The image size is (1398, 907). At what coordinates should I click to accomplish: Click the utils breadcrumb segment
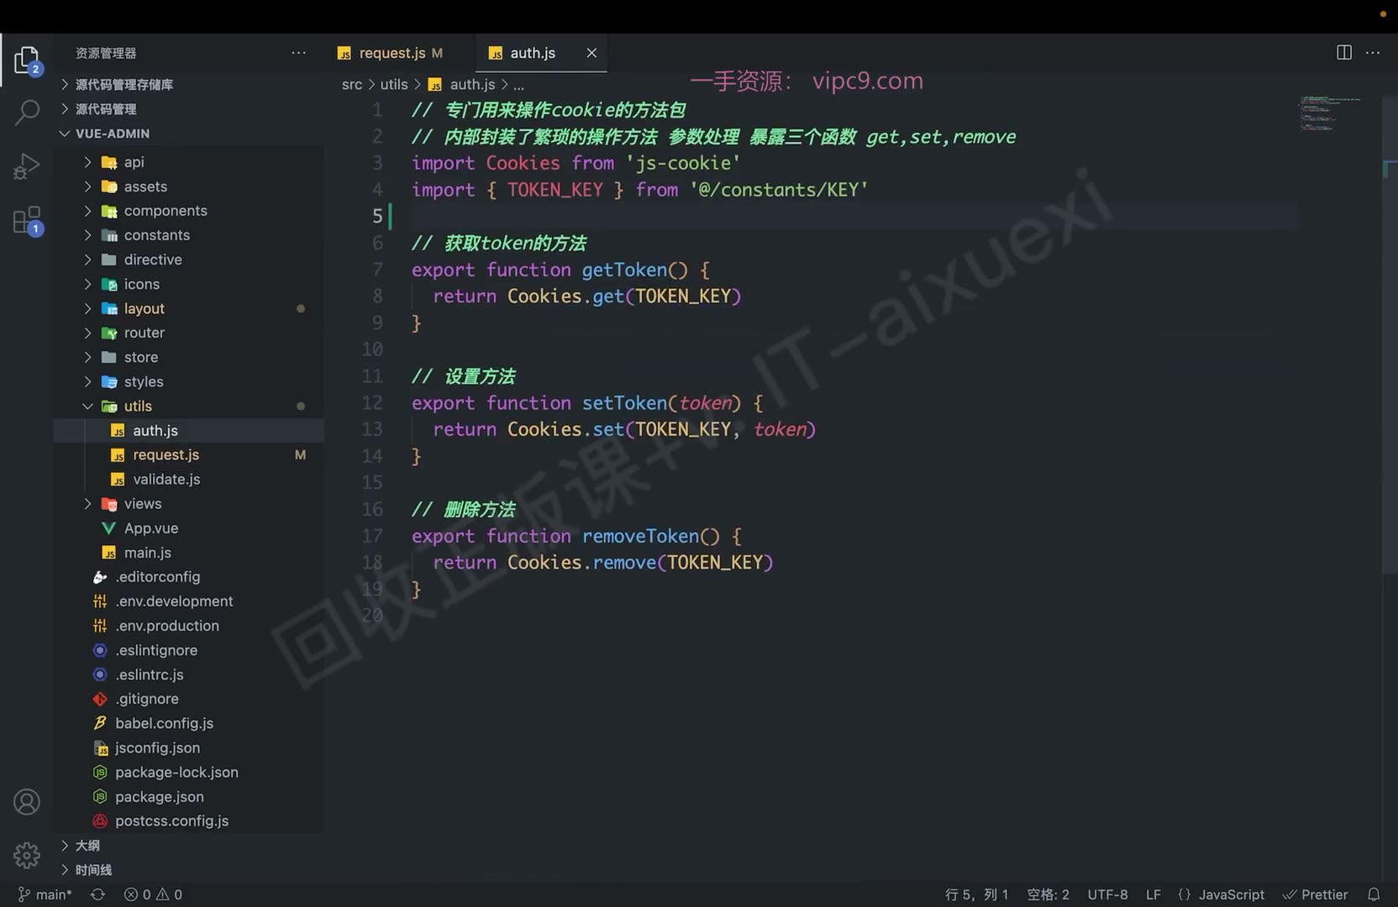393,84
